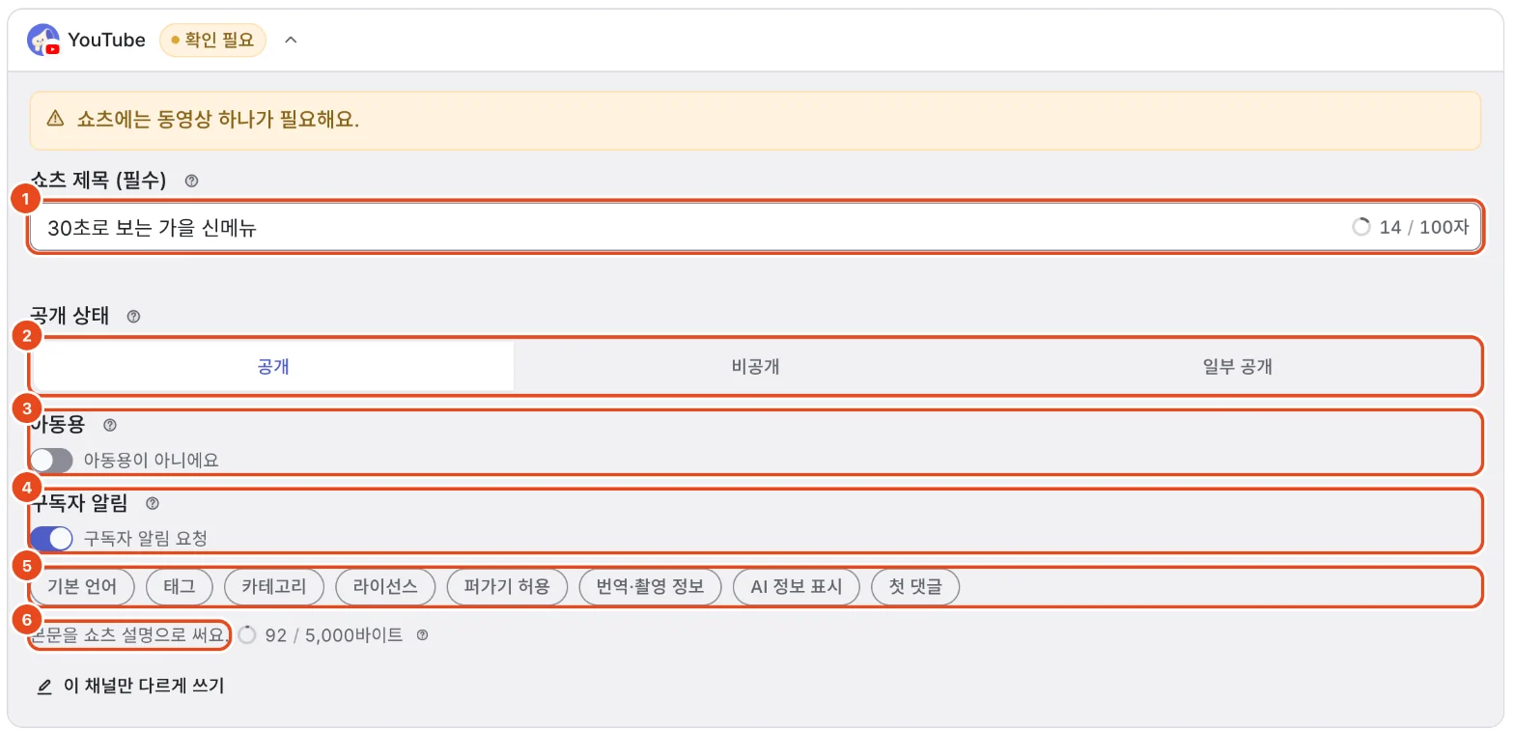Screen dimensions: 1514x730
Task: Open help icon beside 공개 상태
Action: pos(133,316)
